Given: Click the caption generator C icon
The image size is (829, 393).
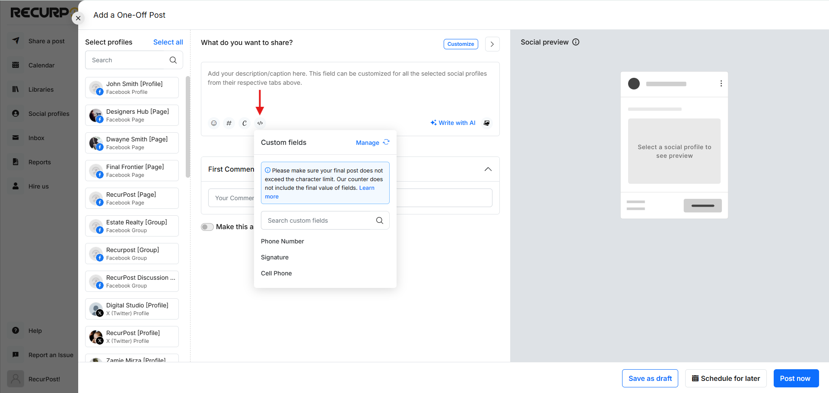Looking at the screenshot, I should 245,123.
